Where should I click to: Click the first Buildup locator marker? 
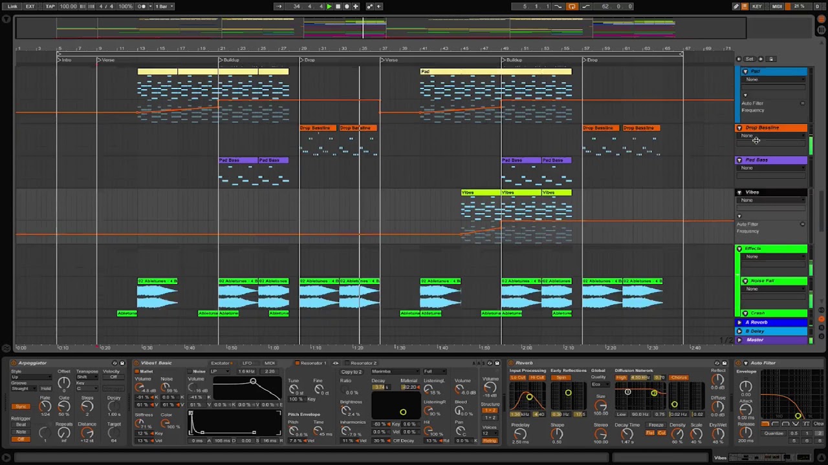point(229,60)
